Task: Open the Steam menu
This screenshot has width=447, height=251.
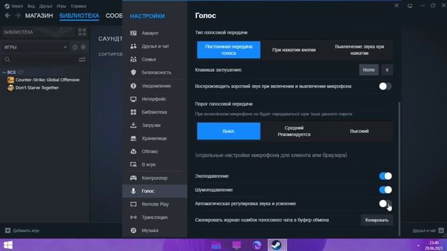Action: point(14,6)
